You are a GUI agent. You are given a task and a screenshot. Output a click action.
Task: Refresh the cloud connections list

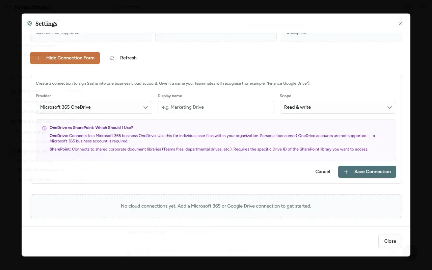pyautogui.click(x=123, y=58)
